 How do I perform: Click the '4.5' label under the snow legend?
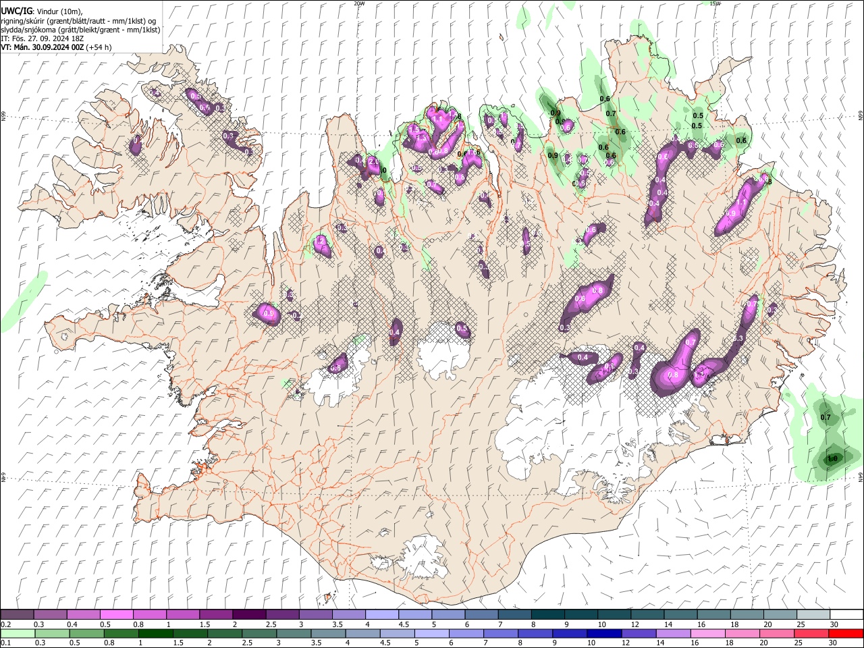coord(404,624)
